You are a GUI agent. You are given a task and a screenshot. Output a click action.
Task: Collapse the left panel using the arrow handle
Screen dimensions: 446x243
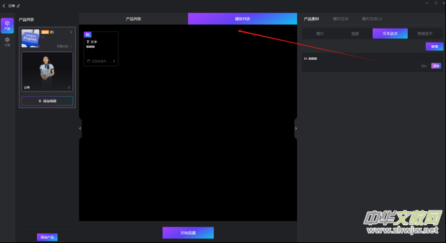tap(80, 128)
